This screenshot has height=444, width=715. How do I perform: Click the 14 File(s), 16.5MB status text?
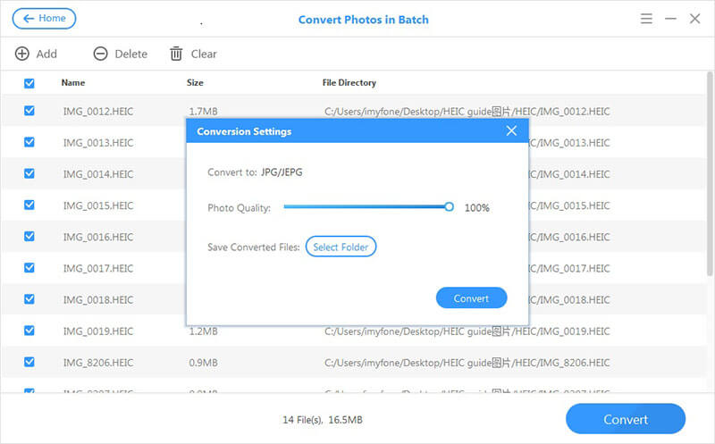tap(323, 420)
